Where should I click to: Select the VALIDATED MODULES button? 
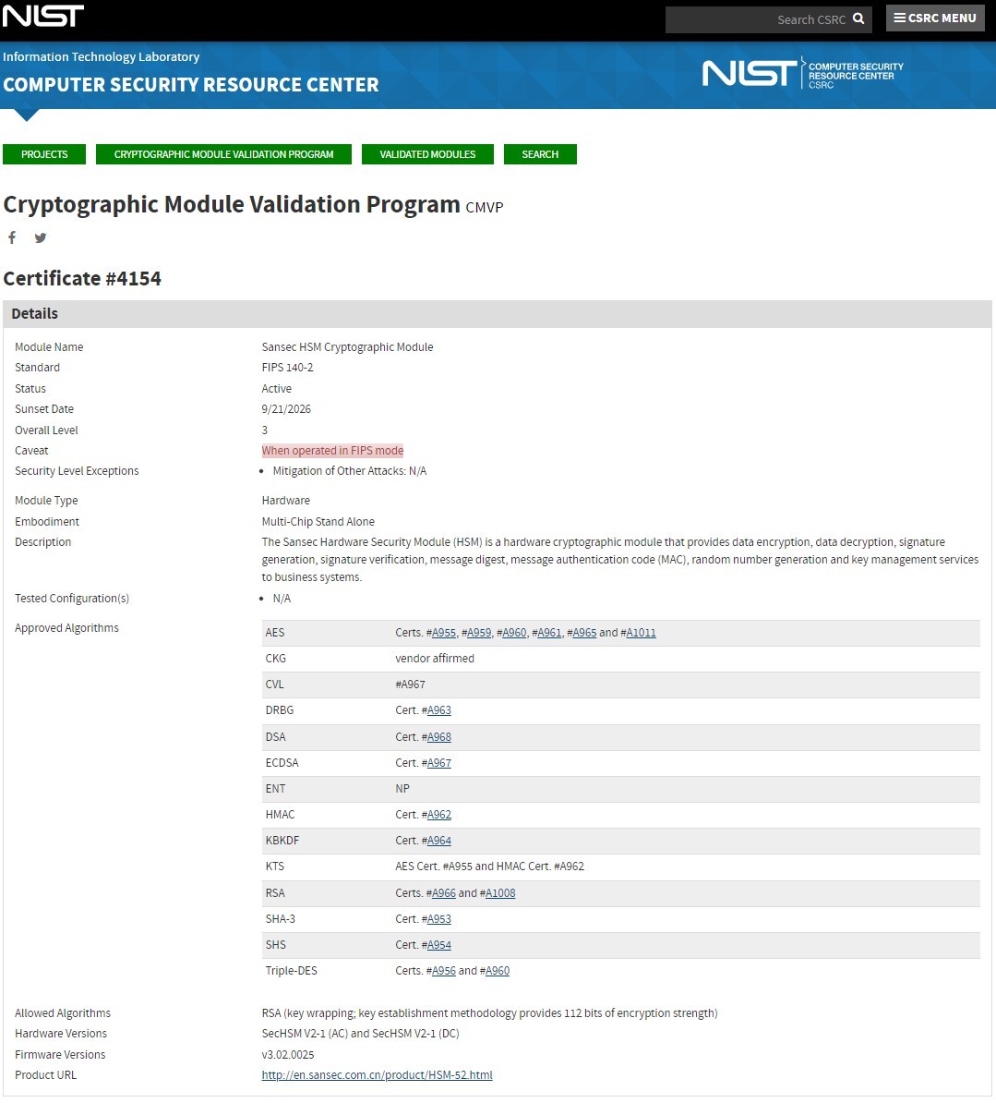(x=427, y=154)
